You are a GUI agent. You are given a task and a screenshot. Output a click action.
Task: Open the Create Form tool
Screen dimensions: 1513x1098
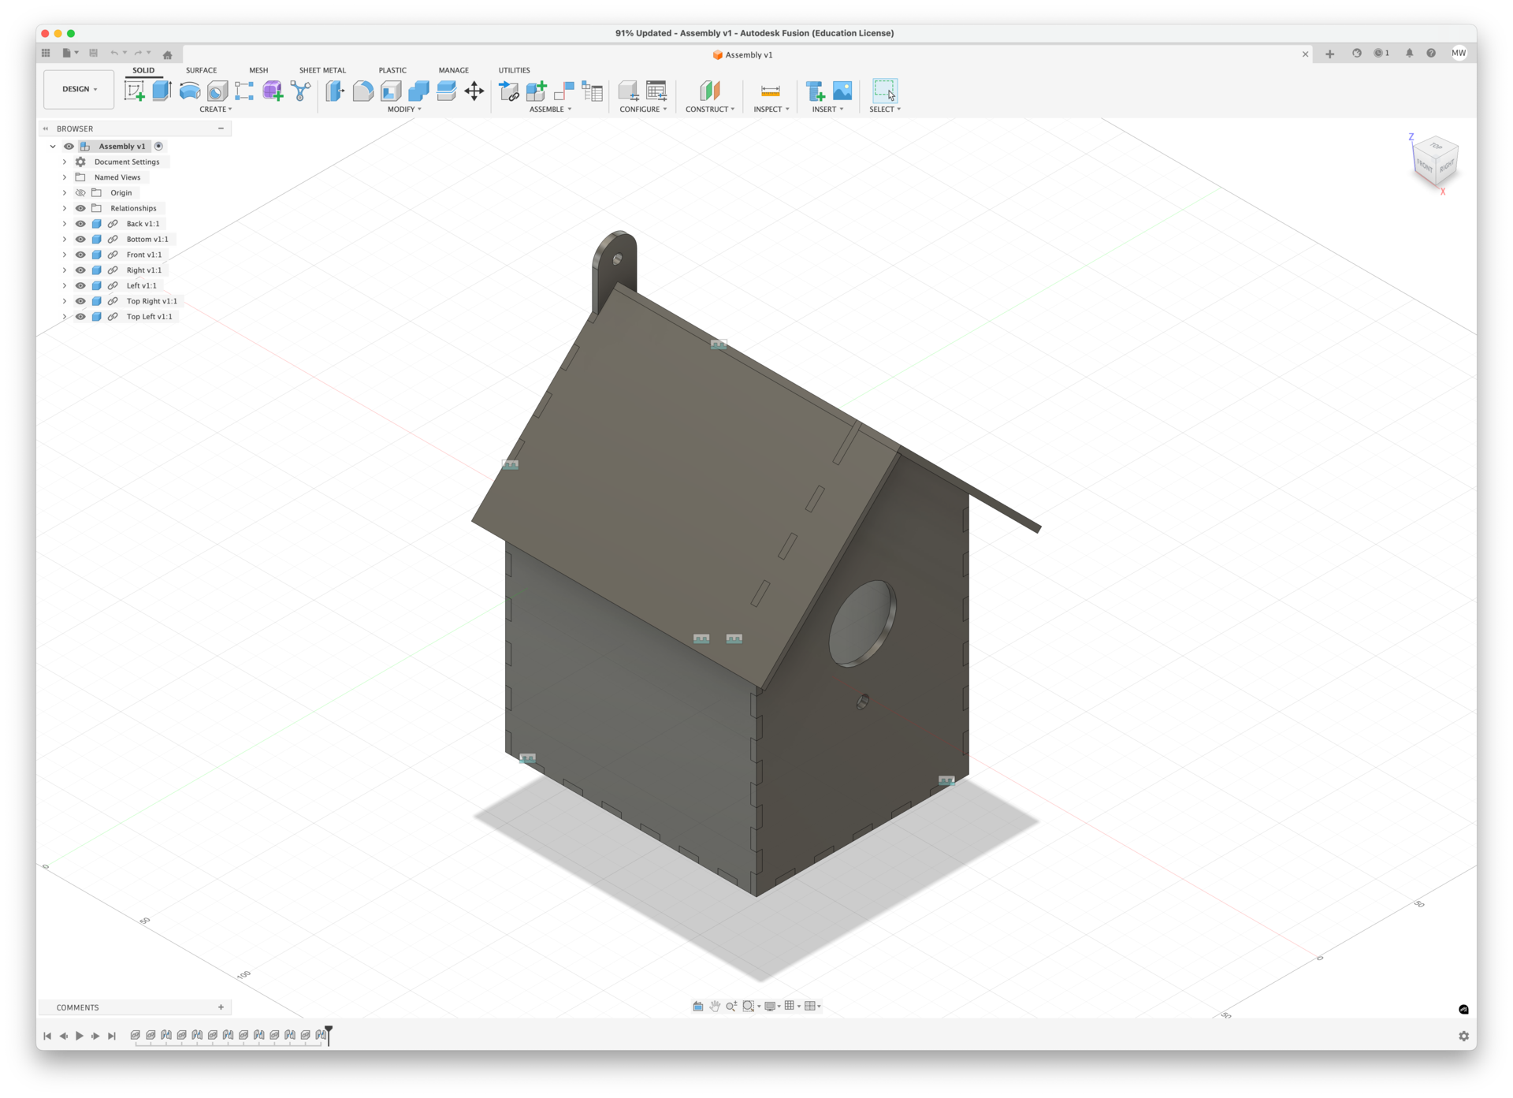(273, 91)
